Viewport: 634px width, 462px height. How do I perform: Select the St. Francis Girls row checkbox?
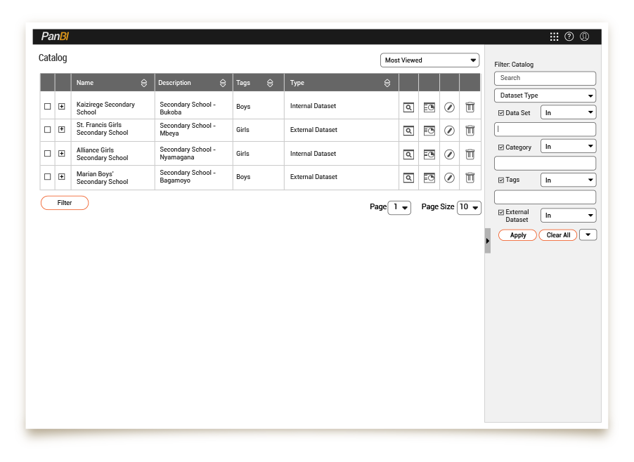point(47,130)
